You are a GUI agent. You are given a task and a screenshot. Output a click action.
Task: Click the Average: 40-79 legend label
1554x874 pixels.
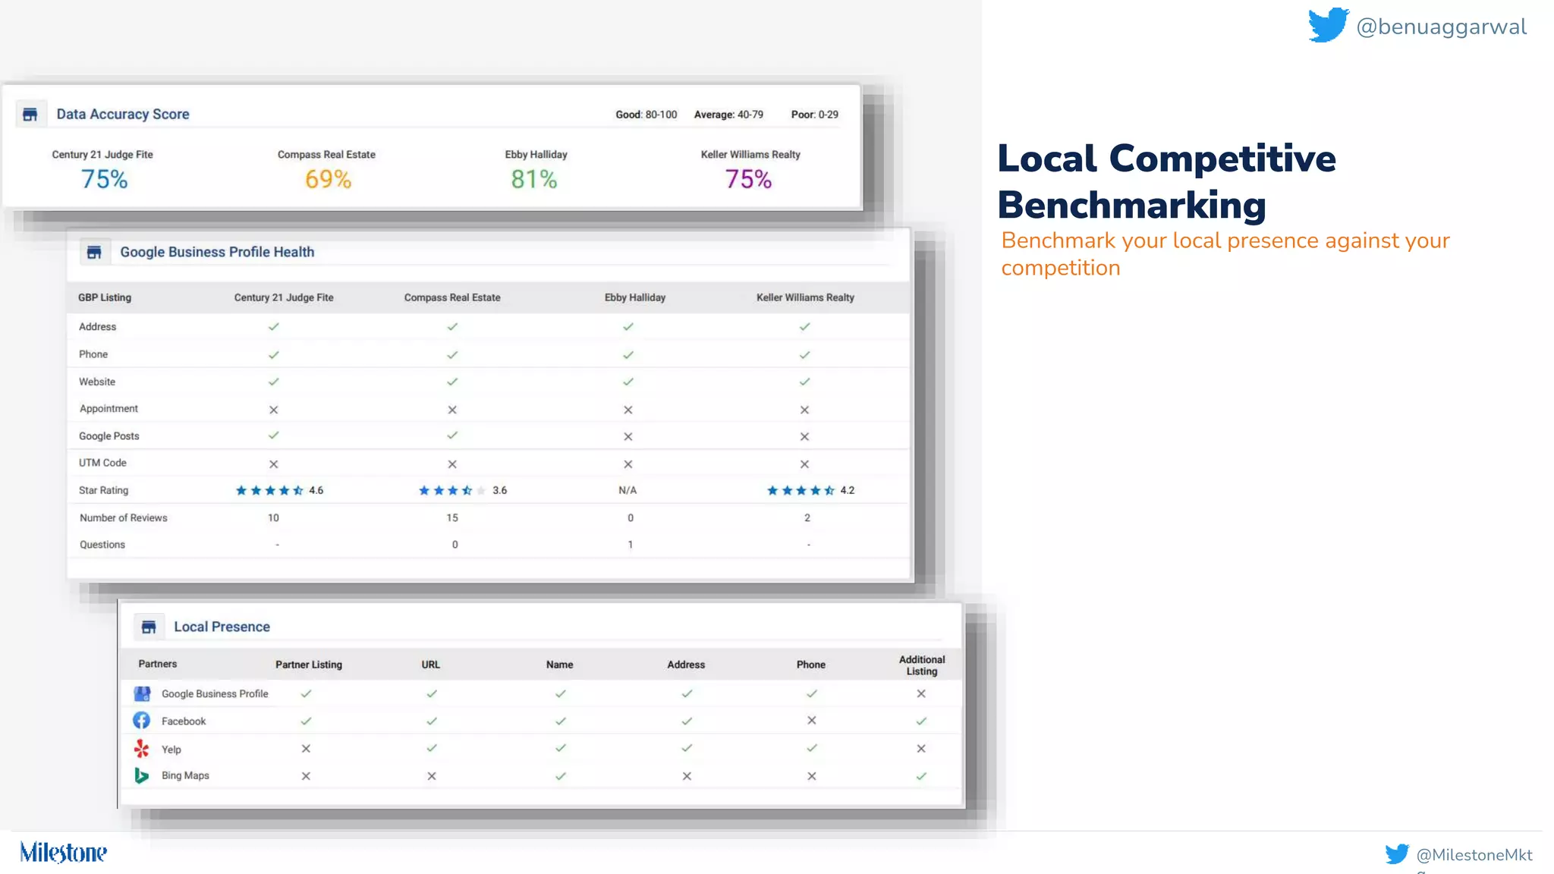(728, 115)
